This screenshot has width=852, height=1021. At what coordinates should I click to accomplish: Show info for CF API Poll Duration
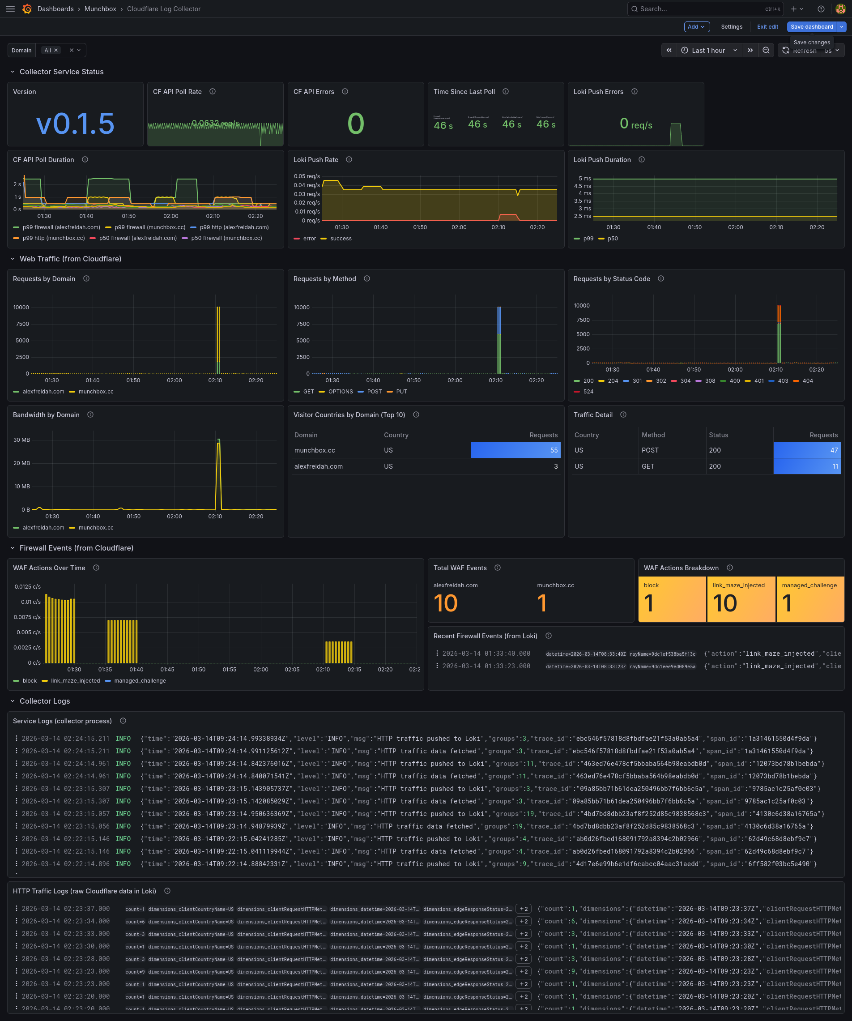point(85,159)
